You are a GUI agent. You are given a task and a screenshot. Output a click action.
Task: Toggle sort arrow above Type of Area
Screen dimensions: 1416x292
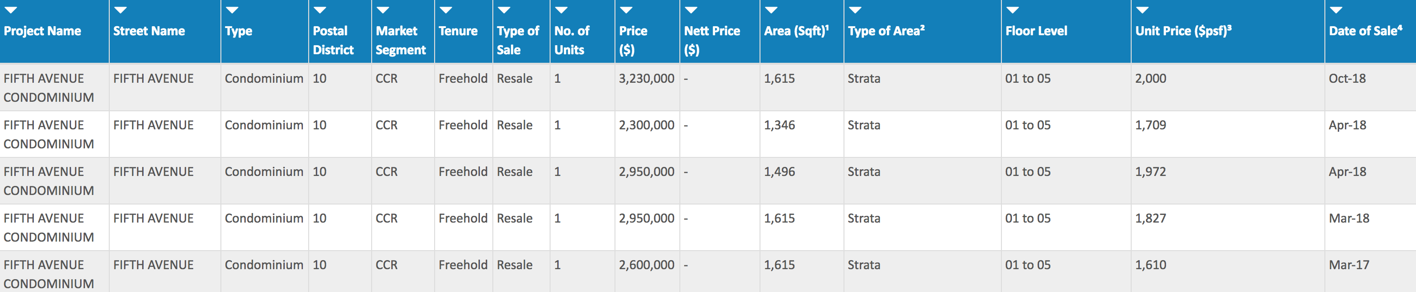(855, 10)
